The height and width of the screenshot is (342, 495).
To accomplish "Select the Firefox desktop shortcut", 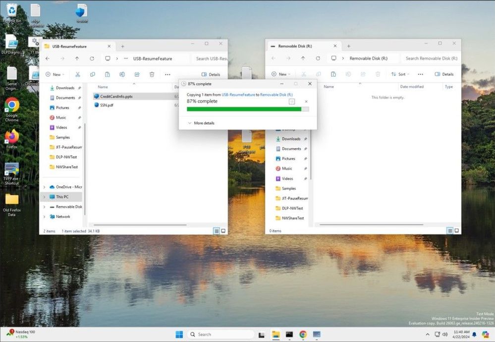I will tap(12, 139).
